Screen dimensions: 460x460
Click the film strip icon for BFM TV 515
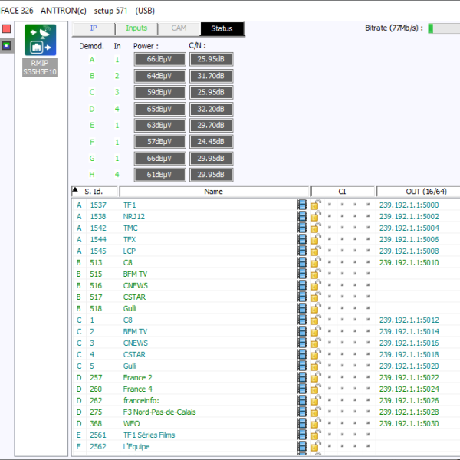[x=303, y=274]
